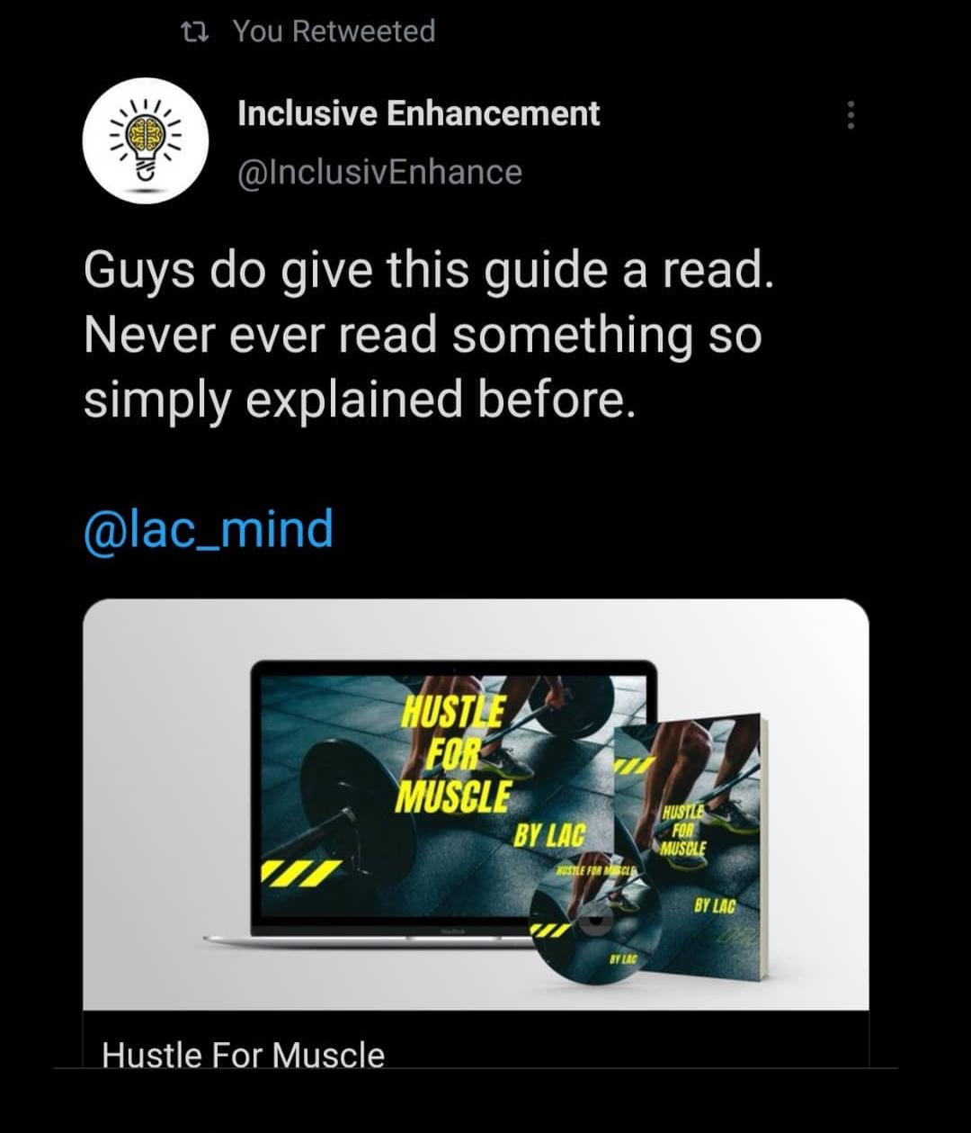Click the yellow hazard stripes on the laptop screen
The height and width of the screenshot is (1133, 971).
point(300,871)
